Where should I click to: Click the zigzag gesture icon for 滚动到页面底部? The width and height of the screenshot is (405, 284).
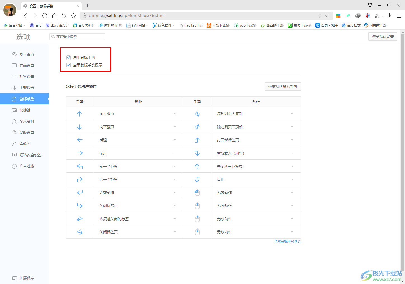(x=197, y=114)
